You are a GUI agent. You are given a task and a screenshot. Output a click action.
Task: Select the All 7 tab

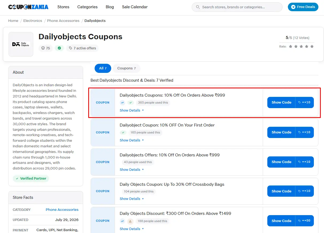pyautogui.click(x=103, y=68)
